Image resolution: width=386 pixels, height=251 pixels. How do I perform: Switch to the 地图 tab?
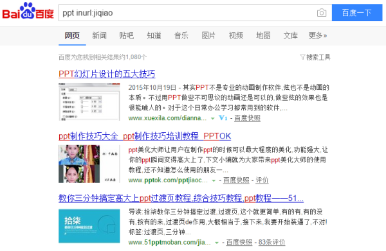pyautogui.click(x=263, y=35)
